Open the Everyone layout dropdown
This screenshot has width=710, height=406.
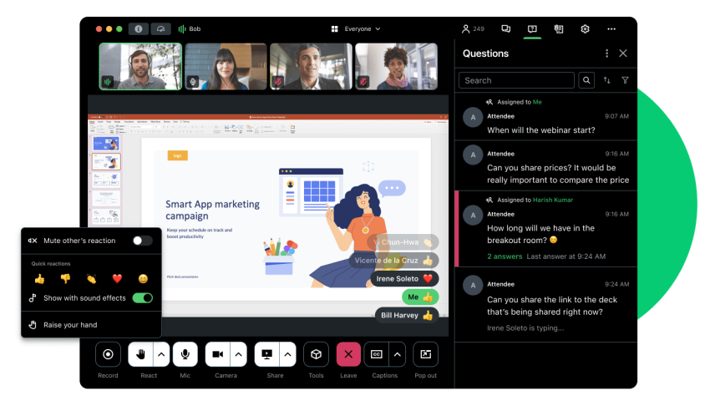[356, 29]
